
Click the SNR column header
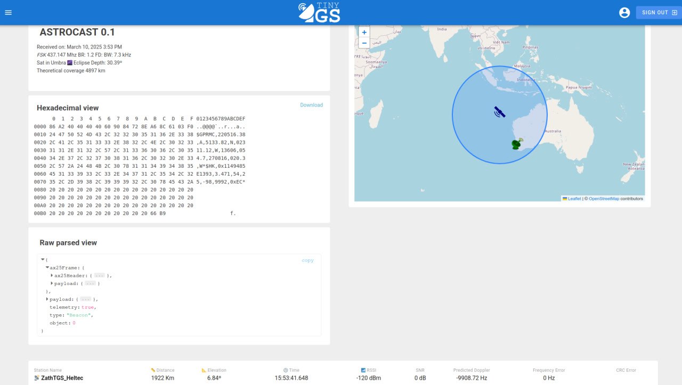click(420, 370)
